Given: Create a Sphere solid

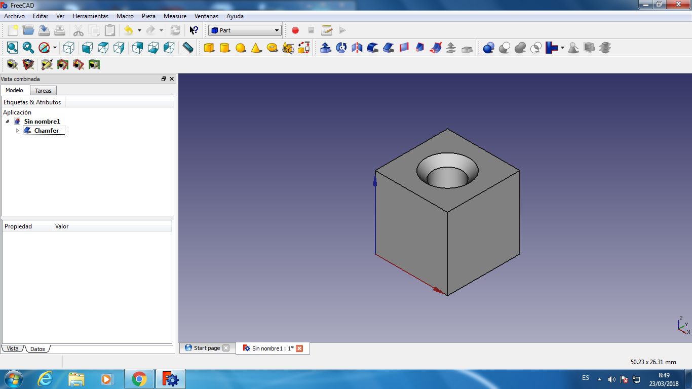Looking at the screenshot, I should (241, 48).
